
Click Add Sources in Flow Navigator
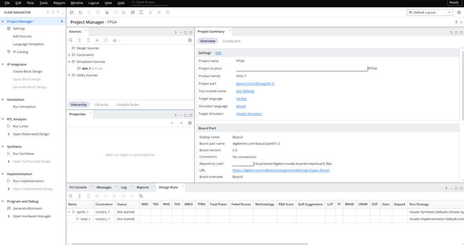[x=22, y=36]
